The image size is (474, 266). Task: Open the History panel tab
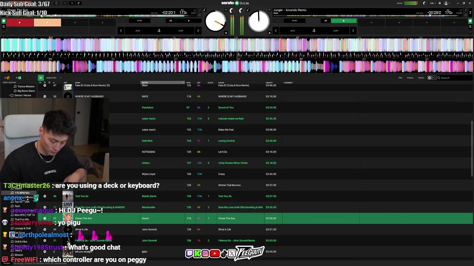(421, 78)
